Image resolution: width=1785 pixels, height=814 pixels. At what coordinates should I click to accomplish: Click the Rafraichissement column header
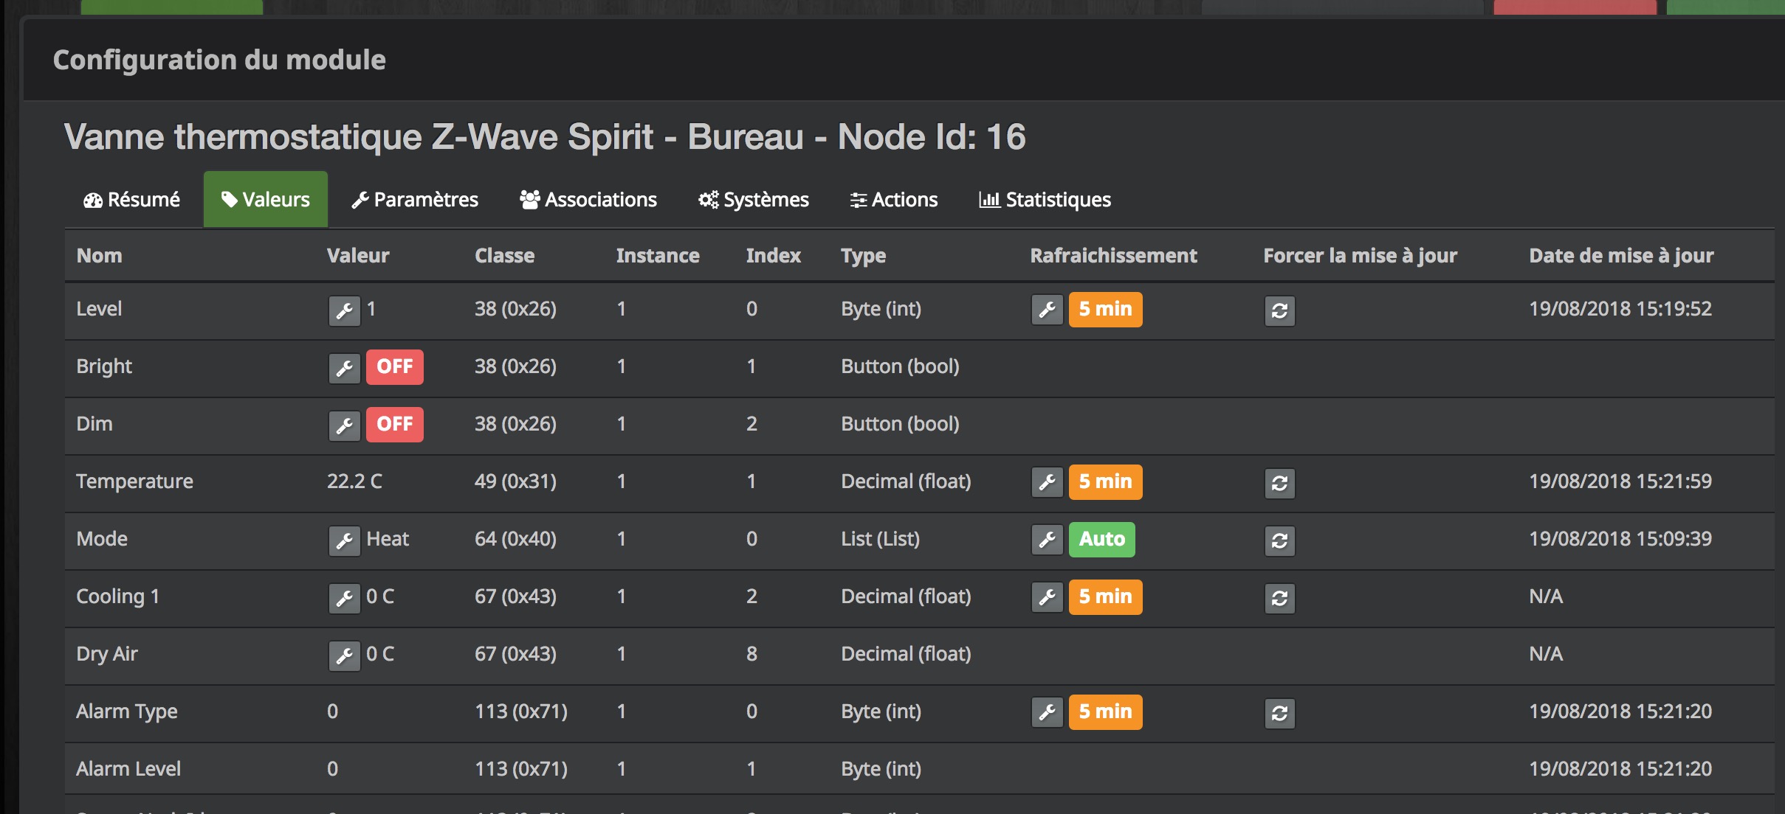1114,256
